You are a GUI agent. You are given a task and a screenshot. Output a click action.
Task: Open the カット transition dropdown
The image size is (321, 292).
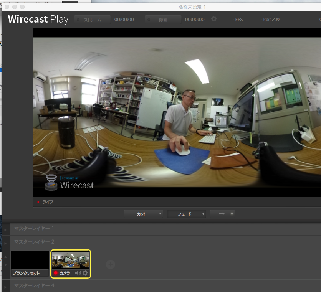coord(144,214)
